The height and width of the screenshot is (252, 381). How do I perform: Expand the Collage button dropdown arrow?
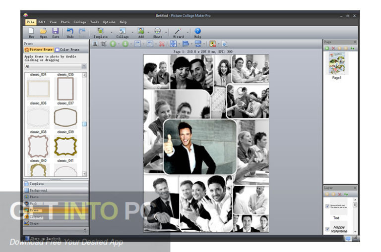click(x=132, y=32)
